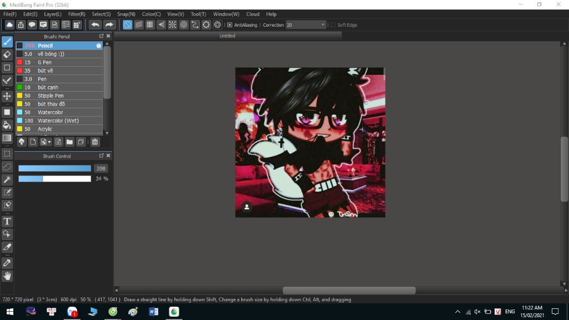Click the new brush blank page icon

(x=33, y=142)
